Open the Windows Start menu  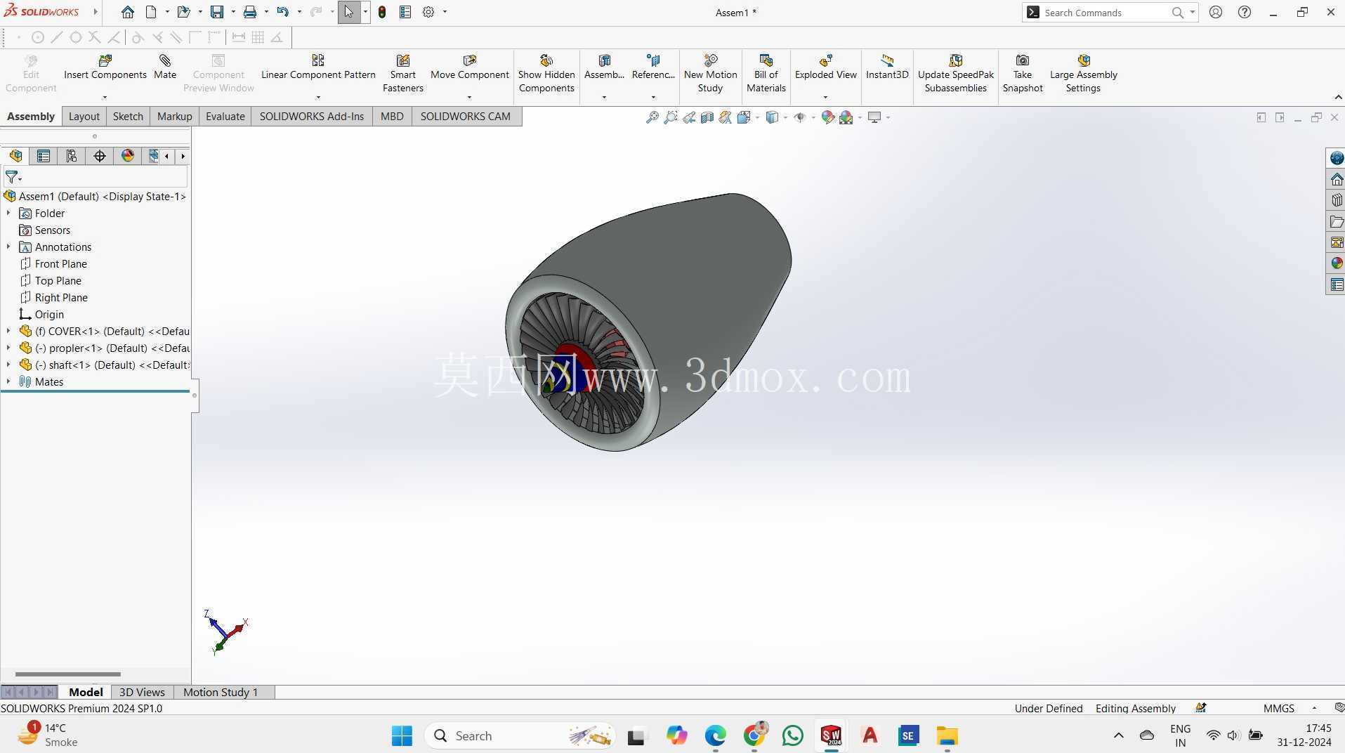pyautogui.click(x=402, y=735)
